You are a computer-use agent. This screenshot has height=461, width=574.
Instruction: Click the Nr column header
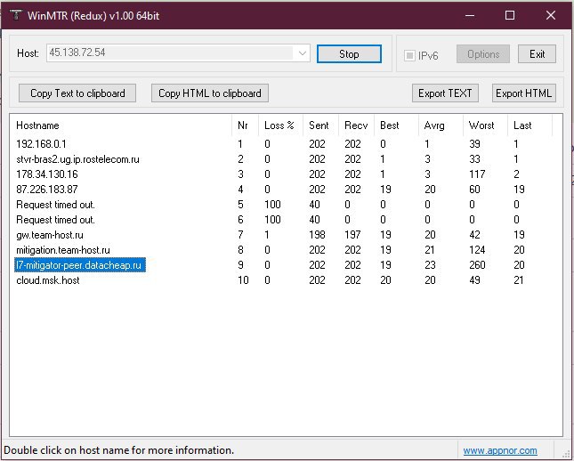[x=245, y=125]
